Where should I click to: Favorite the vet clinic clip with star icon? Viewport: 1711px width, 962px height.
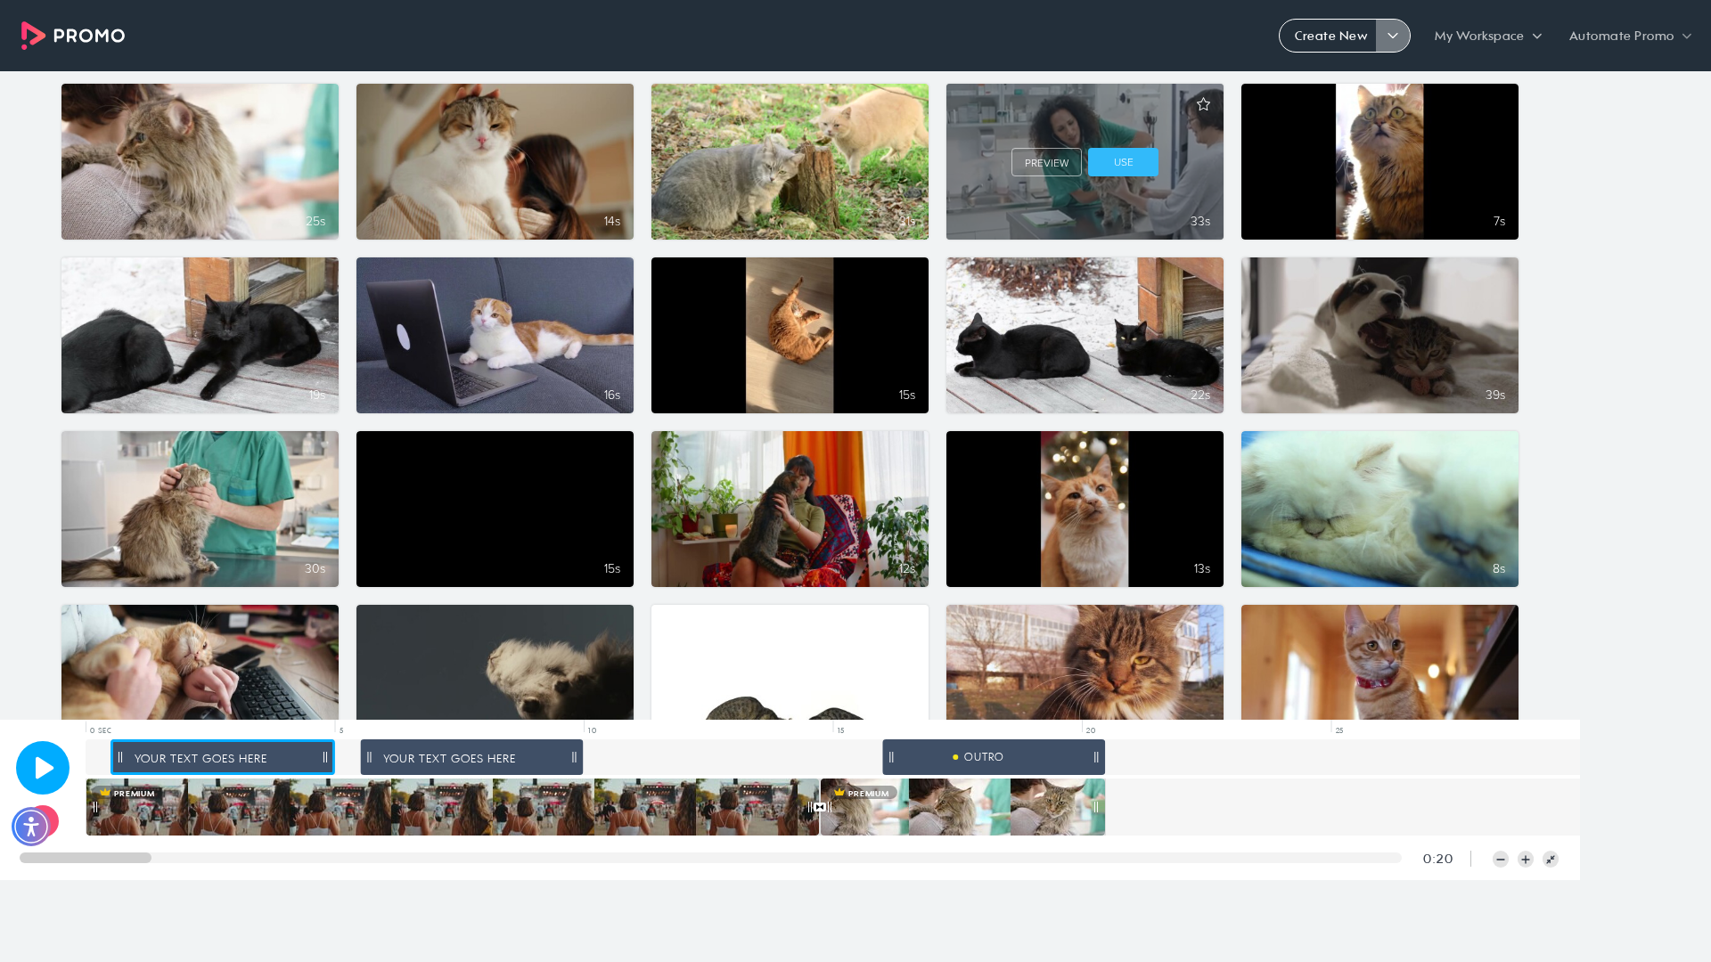click(1203, 104)
